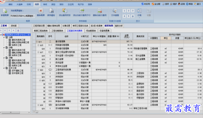
Task: Select the 综合概算表 sub-tab
Action: click(91, 31)
